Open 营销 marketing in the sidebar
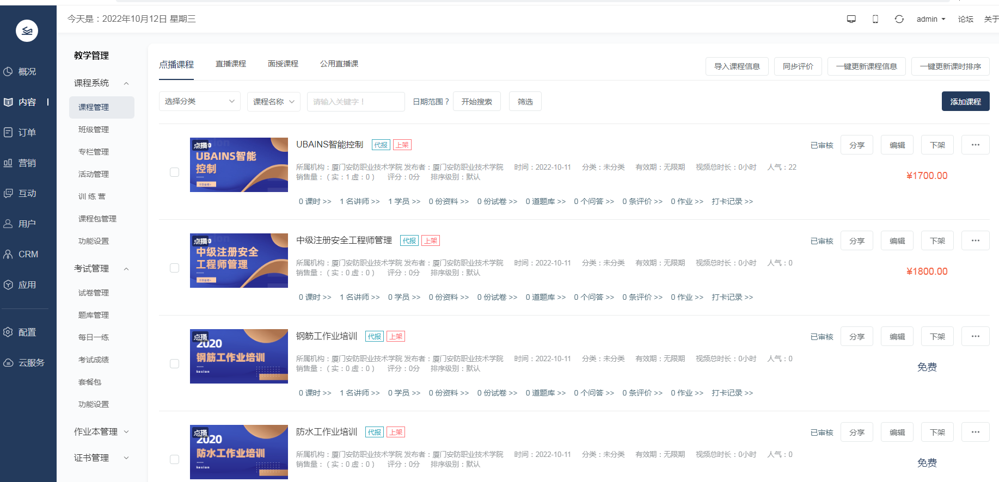This screenshot has width=999, height=482. tap(27, 163)
